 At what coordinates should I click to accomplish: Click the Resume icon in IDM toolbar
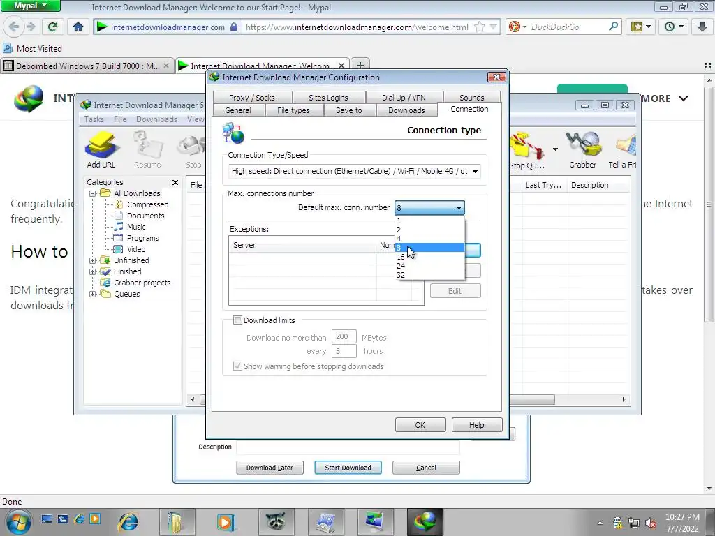(x=147, y=149)
